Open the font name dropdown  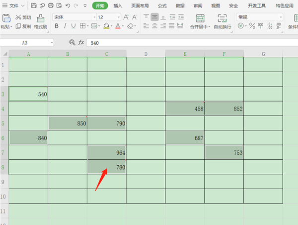(94, 17)
